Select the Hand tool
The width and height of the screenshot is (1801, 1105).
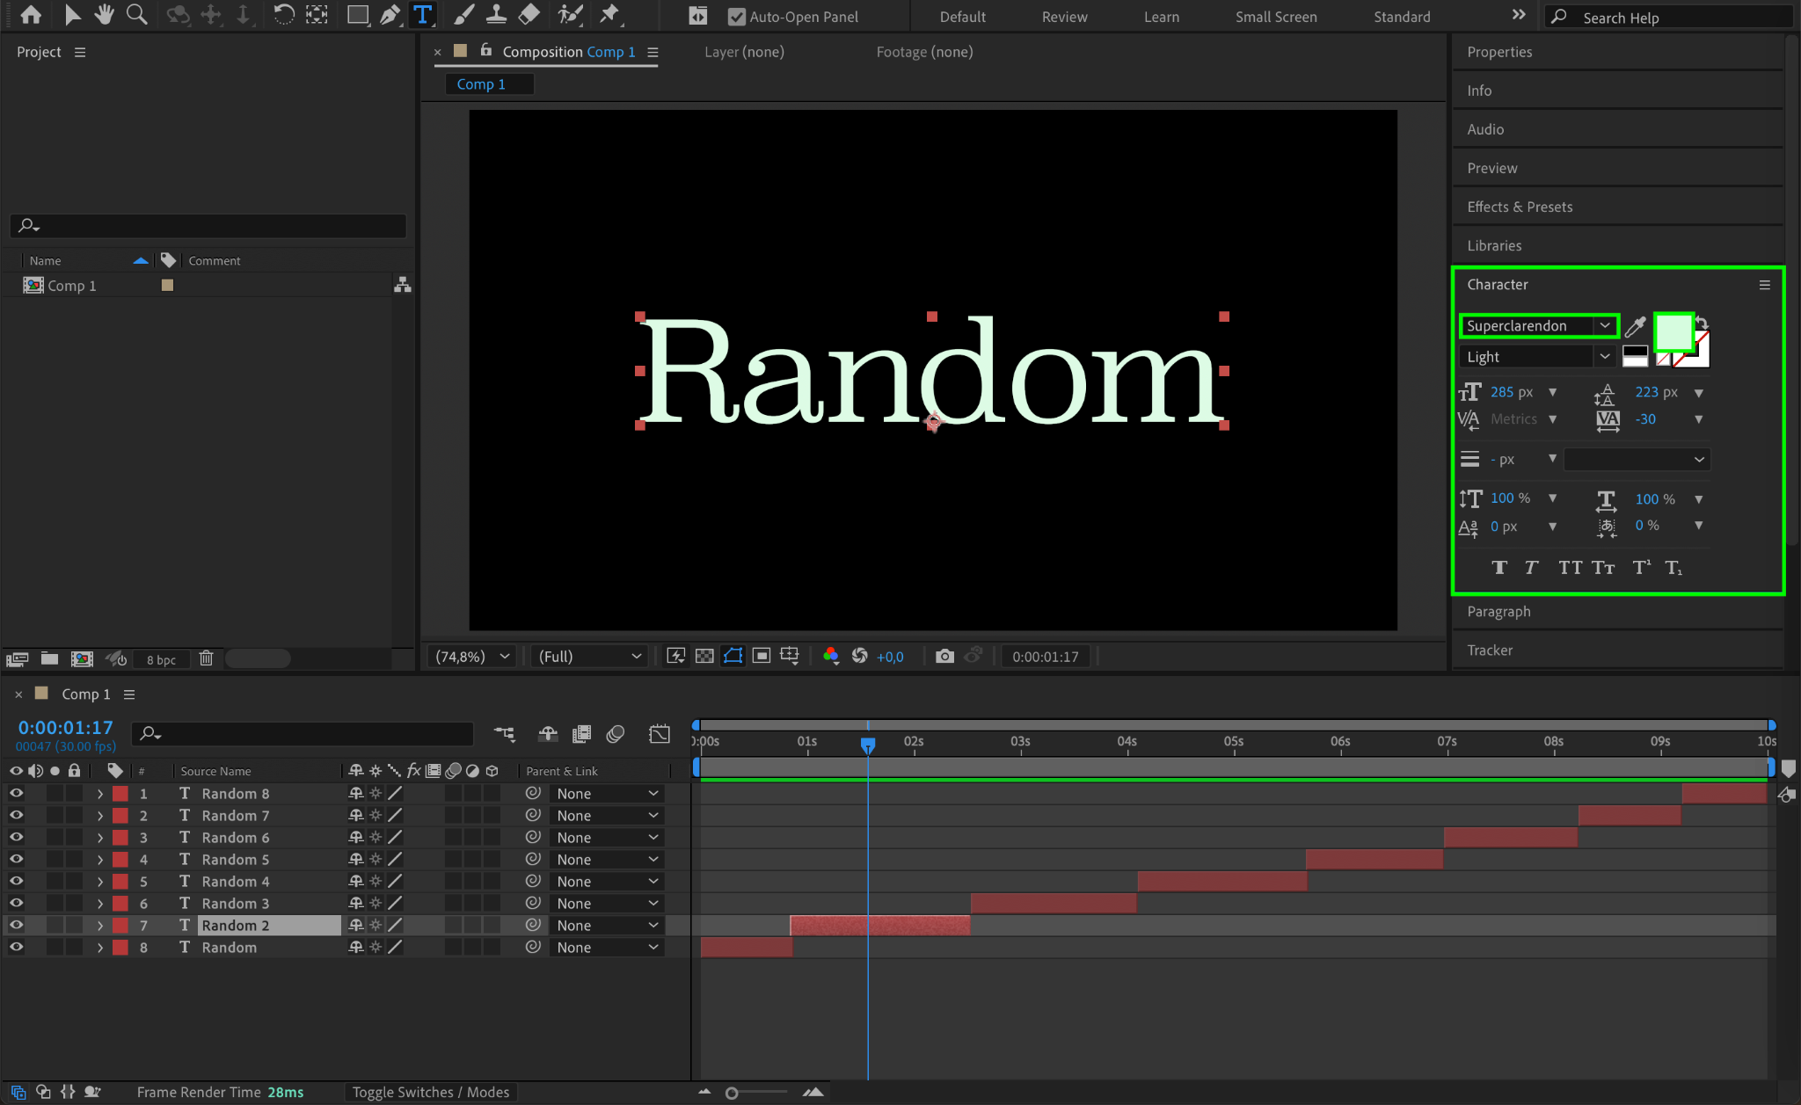[105, 15]
